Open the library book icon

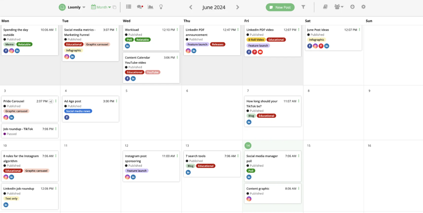pos(325,7)
